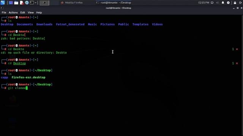Click the red error X beside 'cd Desktop'

[x=237, y=63]
